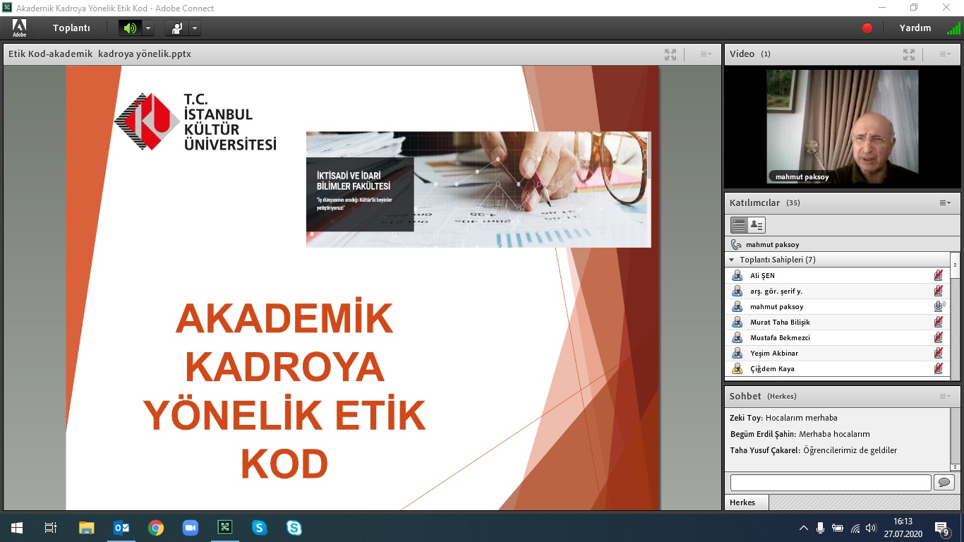Click the red recording indicator

point(867,28)
